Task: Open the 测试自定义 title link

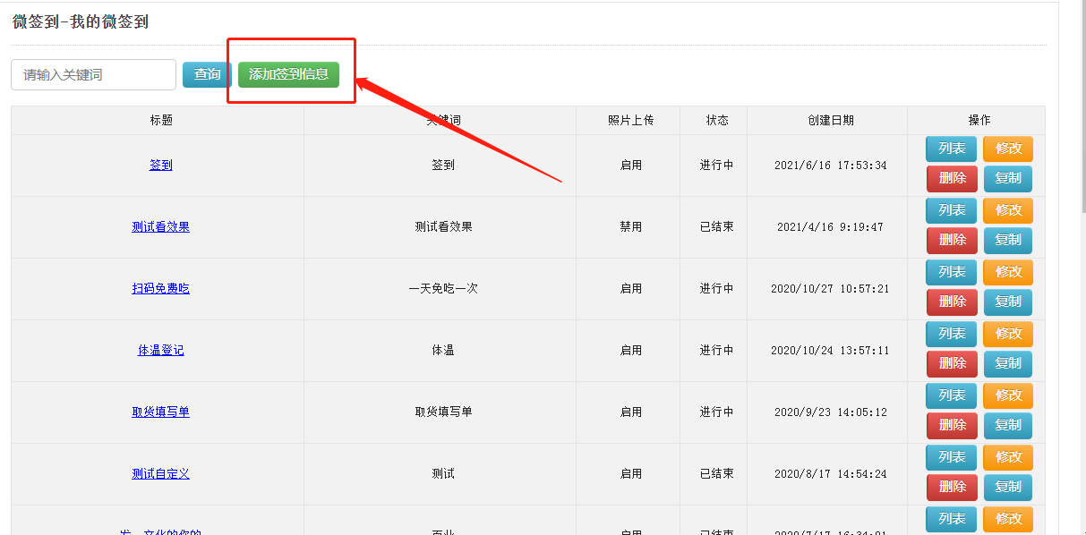Action: click(161, 474)
